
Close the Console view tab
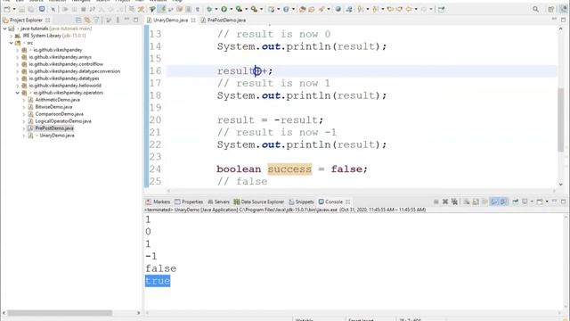tap(348, 202)
